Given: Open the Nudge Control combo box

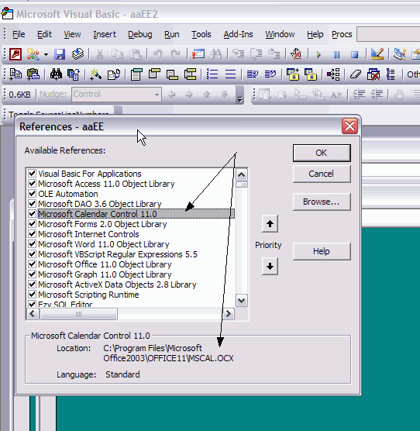Looking at the screenshot, I should (x=116, y=95).
